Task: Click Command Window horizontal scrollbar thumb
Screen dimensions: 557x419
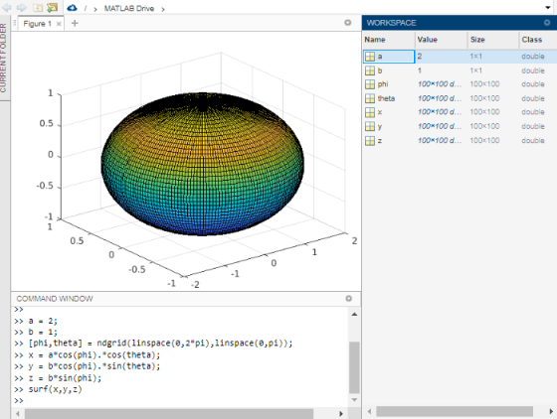Action: pyautogui.click(x=169, y=413)
